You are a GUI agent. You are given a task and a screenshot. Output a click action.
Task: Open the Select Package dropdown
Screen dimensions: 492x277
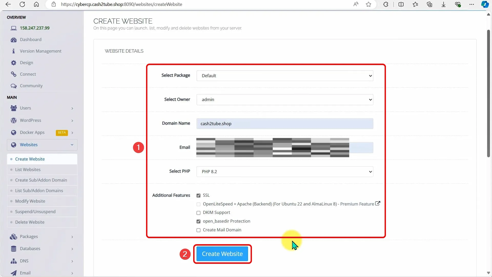pos(285,76)
